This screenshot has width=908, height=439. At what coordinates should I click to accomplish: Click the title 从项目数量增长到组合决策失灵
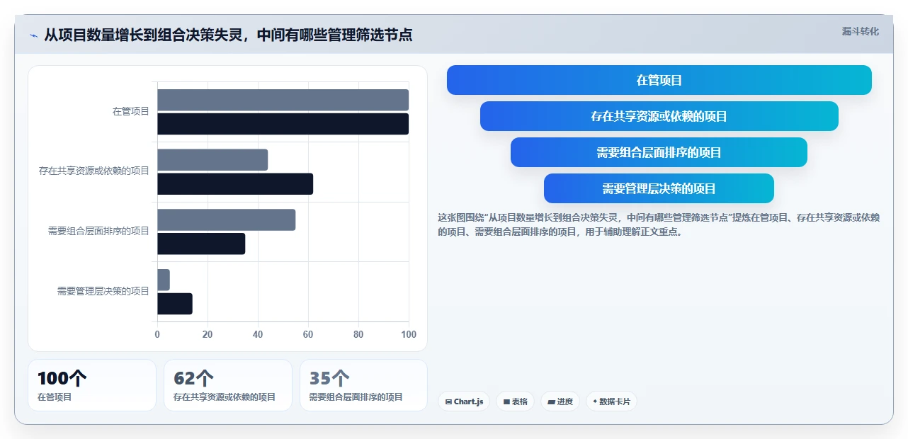coord(228,35)
